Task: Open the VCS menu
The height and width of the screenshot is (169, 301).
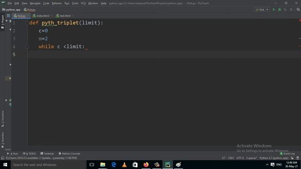Action: tap(83, 3)
